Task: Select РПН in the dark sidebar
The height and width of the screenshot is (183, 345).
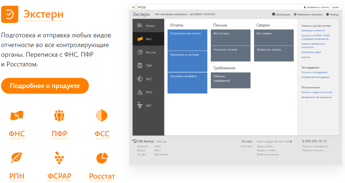Action: [148, 92]
